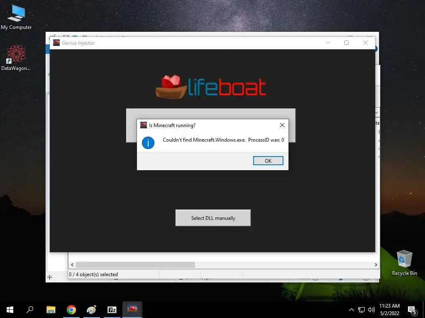Show hidden system tray icons
This screenshot has width=425, height=318.
(x=351, y=310)
